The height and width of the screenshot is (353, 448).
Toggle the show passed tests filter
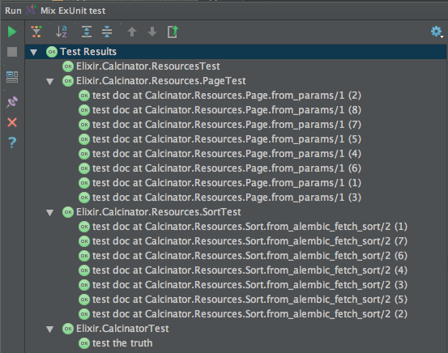(x=36, y=32)
